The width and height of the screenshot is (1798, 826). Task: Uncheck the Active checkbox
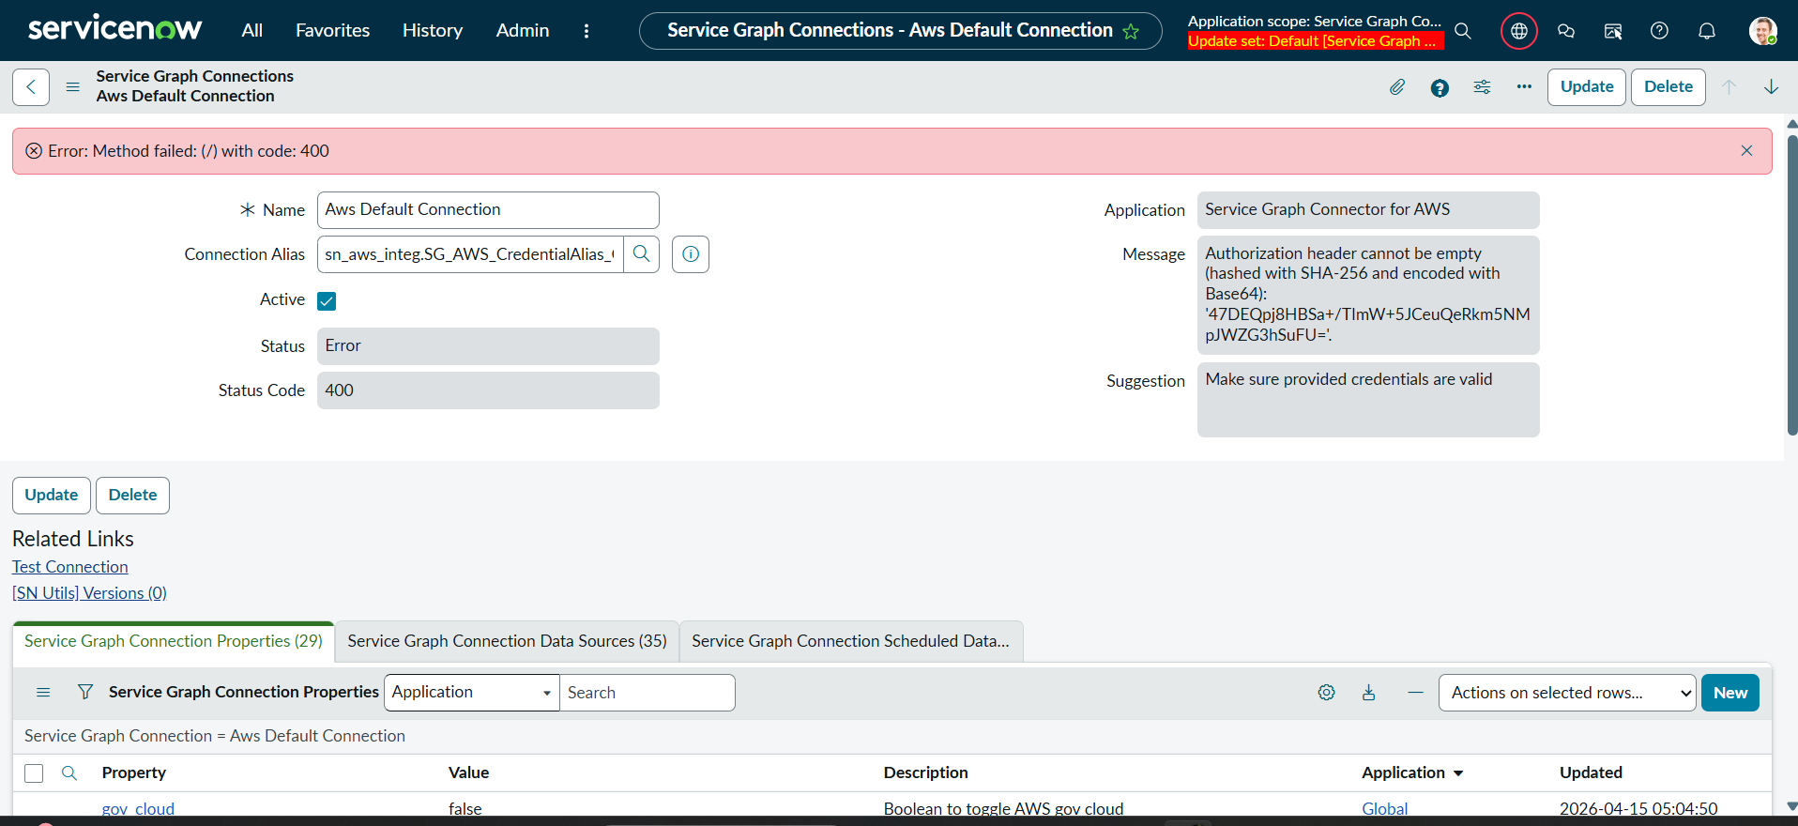(327, 301)
